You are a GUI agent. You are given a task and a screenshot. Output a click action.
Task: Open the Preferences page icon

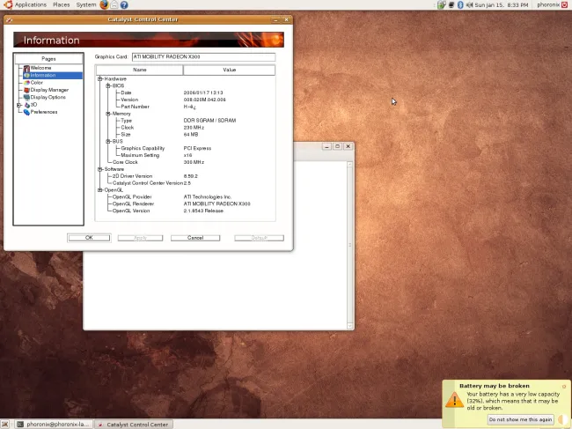click(26, 113)
